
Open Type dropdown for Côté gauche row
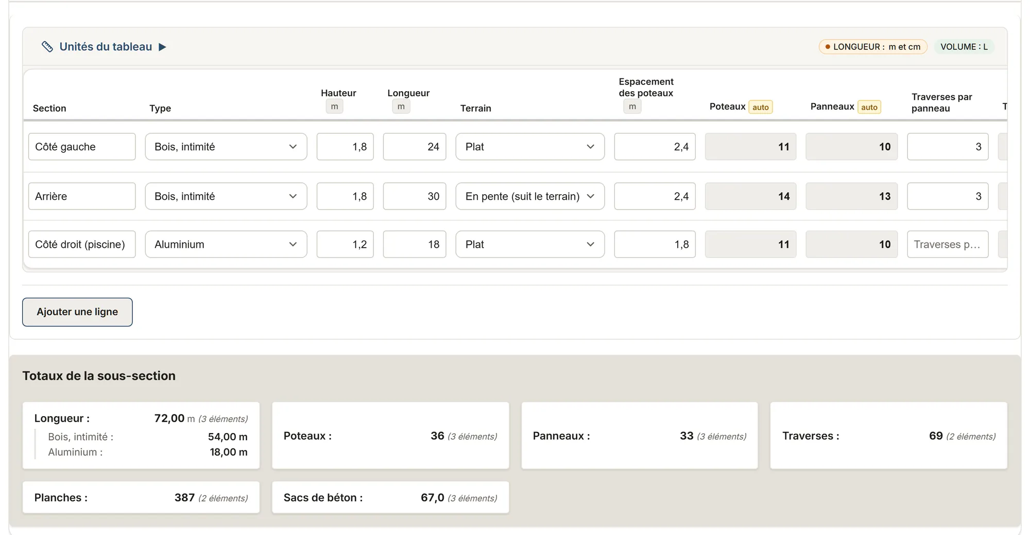[x=226, y=147]
